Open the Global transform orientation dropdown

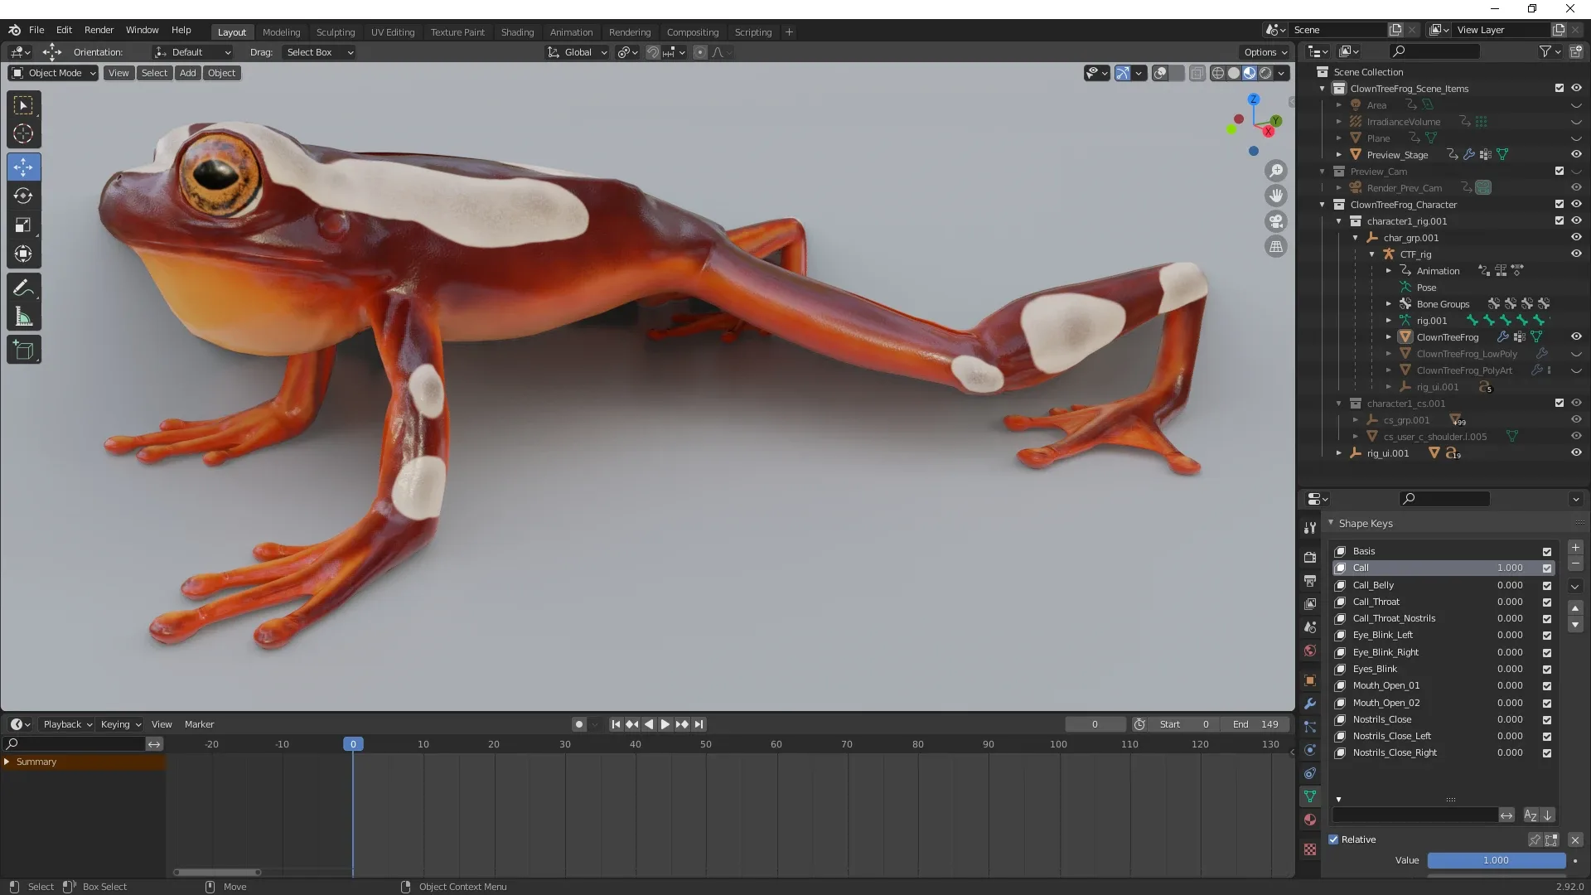click(577, 52)
